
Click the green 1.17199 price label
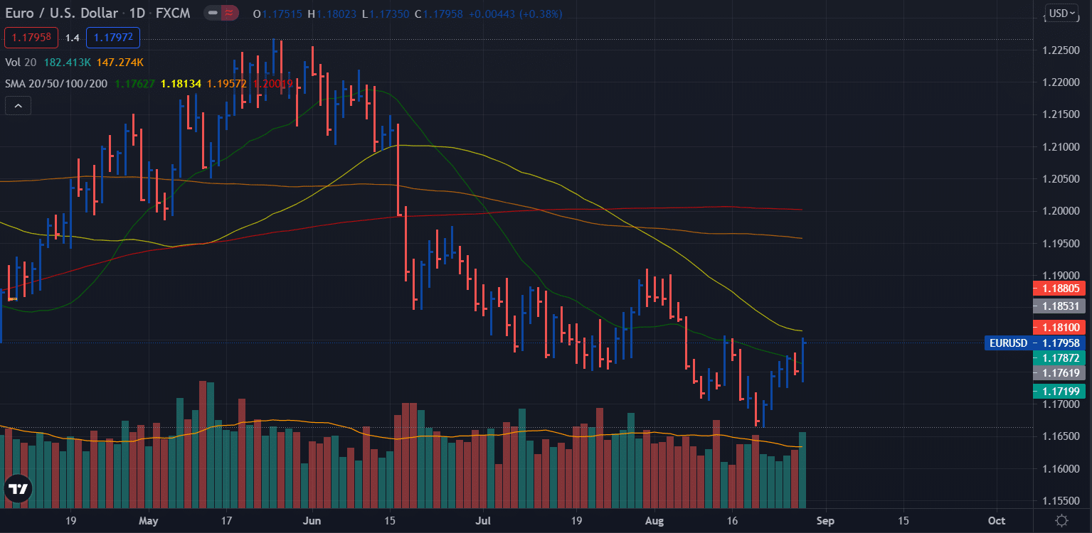coord(1061,392)
